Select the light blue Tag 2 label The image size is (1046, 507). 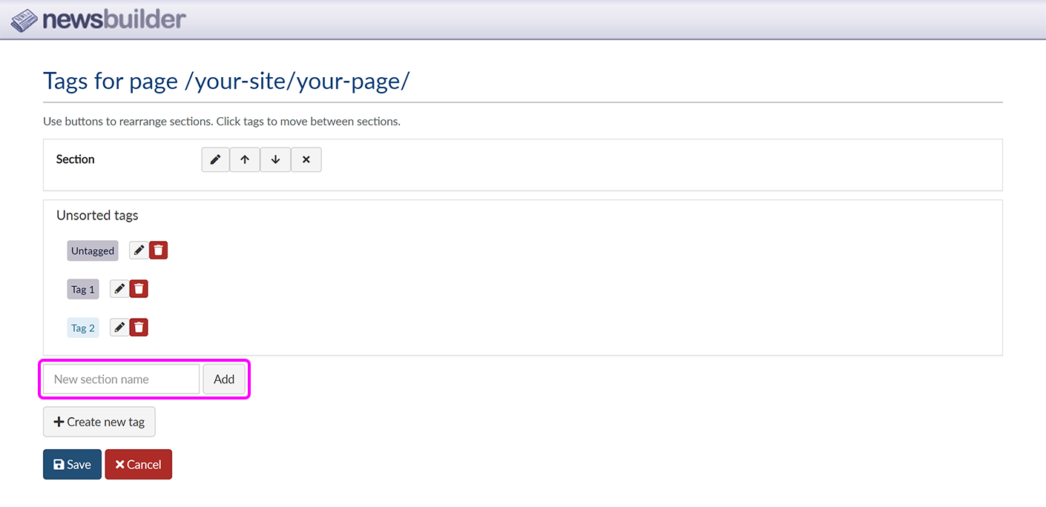tap(83, 328)
